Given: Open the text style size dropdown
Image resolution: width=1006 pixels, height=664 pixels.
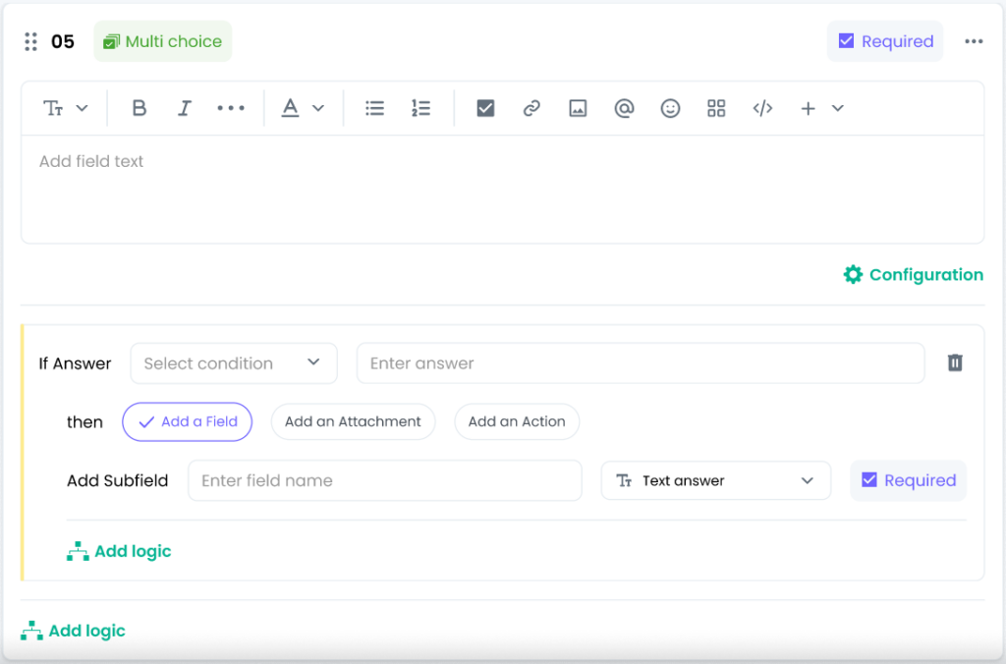Looking at the screenshot, I should click(66, 108).
